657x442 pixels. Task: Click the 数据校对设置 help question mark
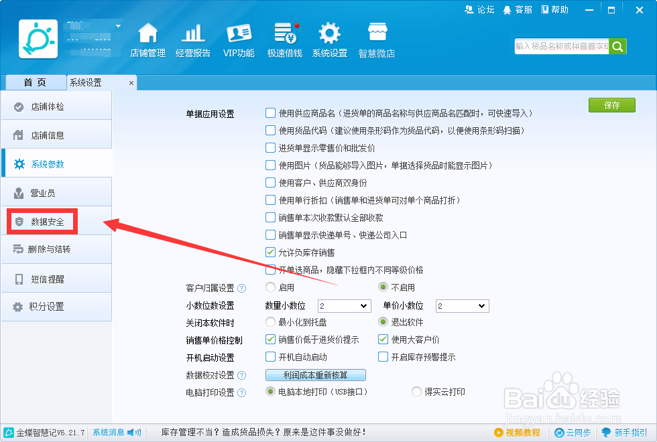(242, 376)
